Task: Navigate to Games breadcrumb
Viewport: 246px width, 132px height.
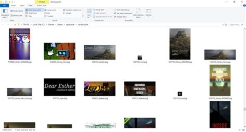Action: (51, 25)
